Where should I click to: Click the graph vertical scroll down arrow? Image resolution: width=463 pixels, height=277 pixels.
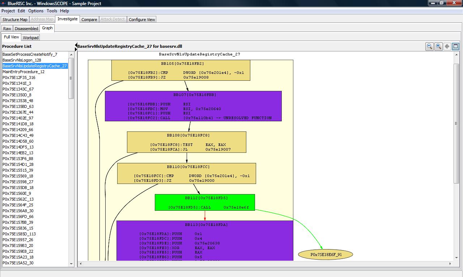[456, 258]
